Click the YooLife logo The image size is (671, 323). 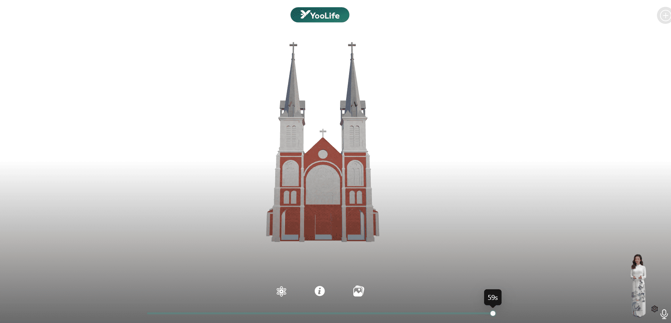pyautogui.click(x=320, y=15)
